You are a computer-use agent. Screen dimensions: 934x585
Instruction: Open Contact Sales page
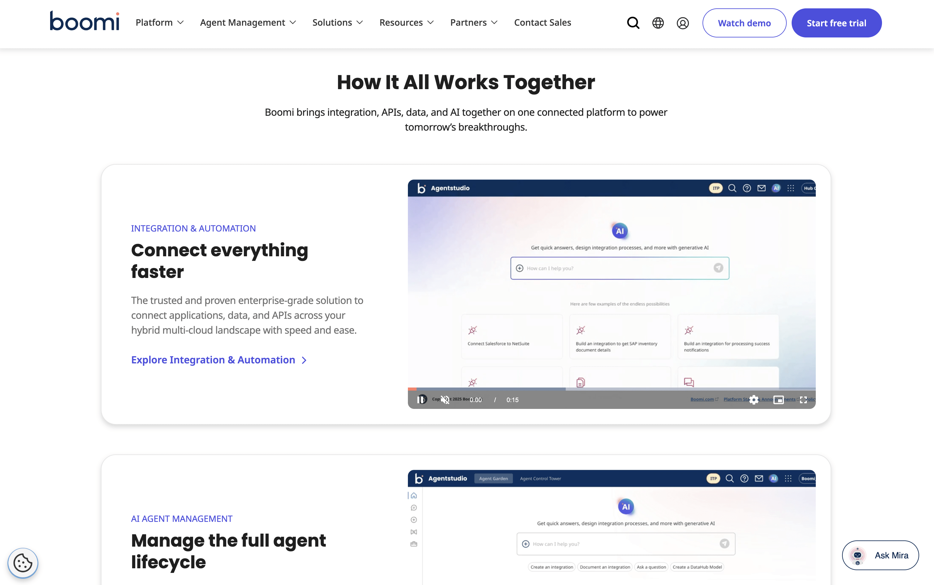[x=542, y=22]
